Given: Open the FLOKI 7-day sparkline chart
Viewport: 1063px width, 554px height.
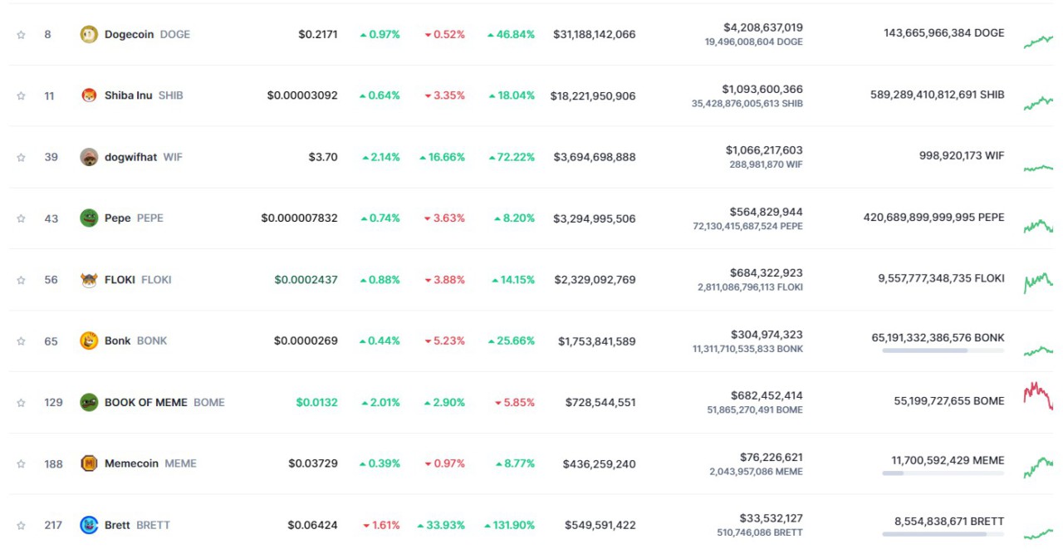Looking at the screenshot, I should [x=1038, y=281].
